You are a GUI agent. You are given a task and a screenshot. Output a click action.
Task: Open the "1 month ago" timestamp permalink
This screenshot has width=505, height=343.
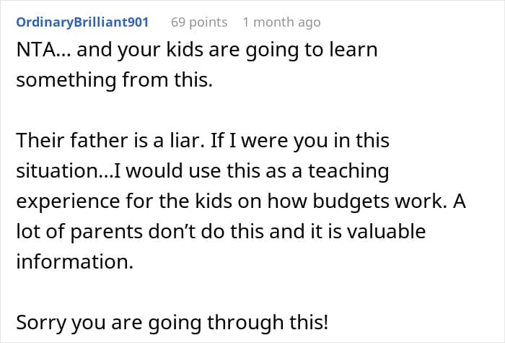[x=281, y=22]
